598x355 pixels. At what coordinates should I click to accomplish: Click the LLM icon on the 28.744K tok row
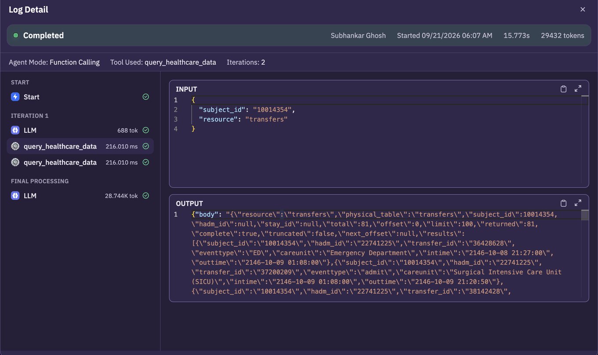[15, 196]
